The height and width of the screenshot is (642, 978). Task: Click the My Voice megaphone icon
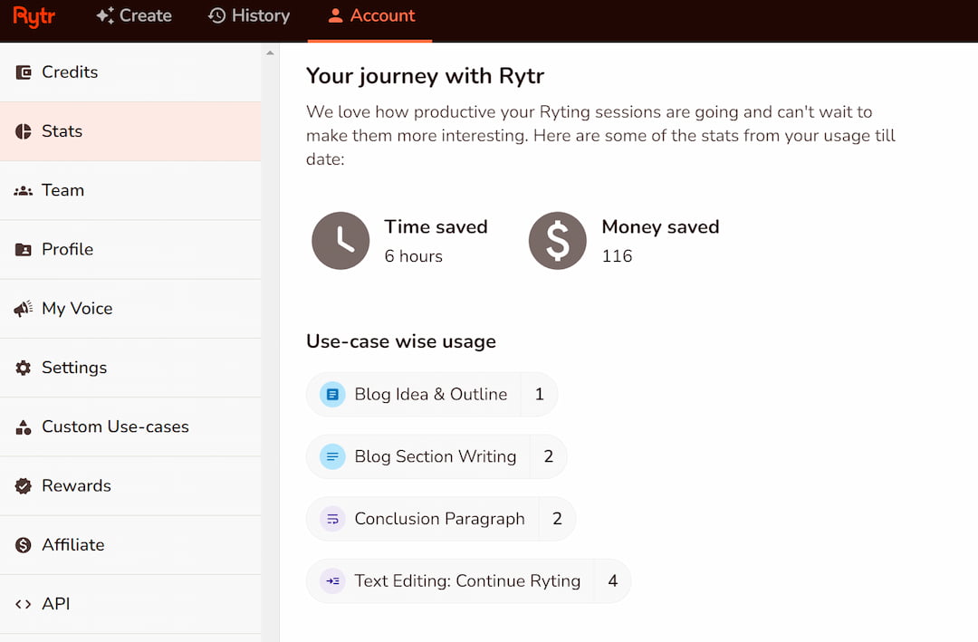point(23,308)
